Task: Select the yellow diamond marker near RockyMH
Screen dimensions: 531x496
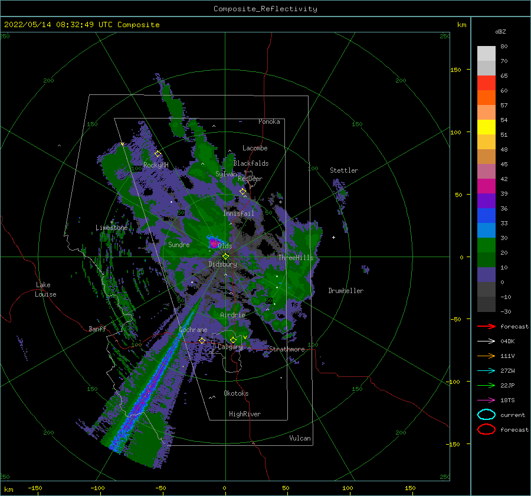Action: (x=158, y=154)
